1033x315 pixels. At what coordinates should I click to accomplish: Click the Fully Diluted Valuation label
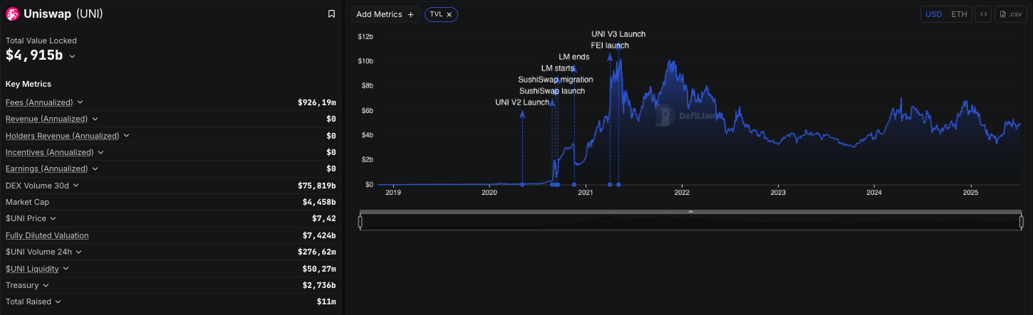point(47,235)
